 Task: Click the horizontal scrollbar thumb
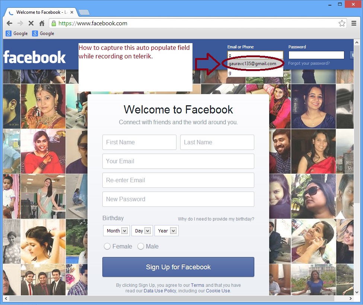coord(172,299)
